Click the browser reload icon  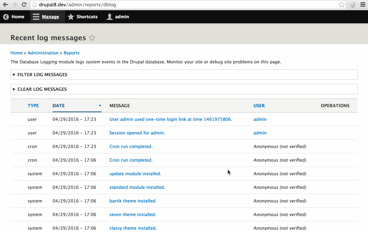click(24, 5)
